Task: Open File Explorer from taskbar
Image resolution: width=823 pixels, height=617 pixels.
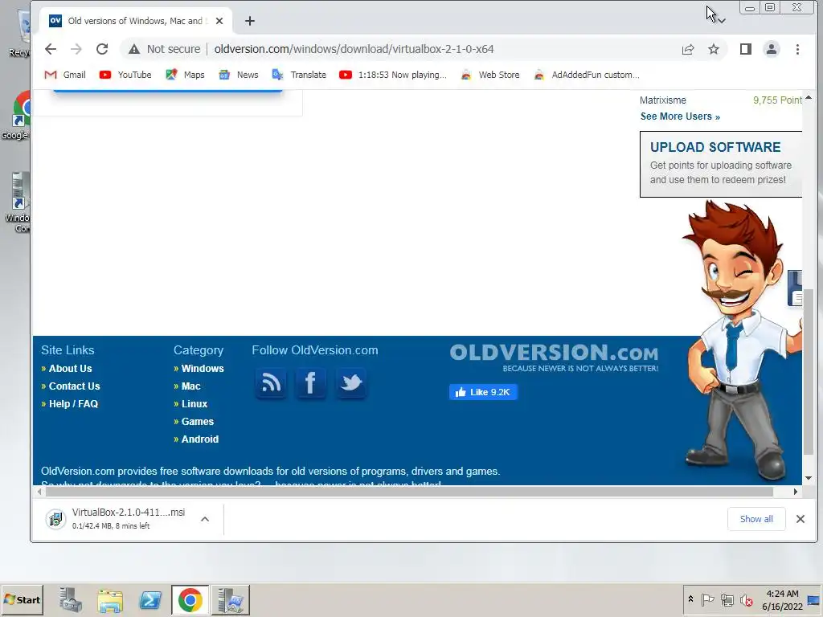Action: [110, 600]
